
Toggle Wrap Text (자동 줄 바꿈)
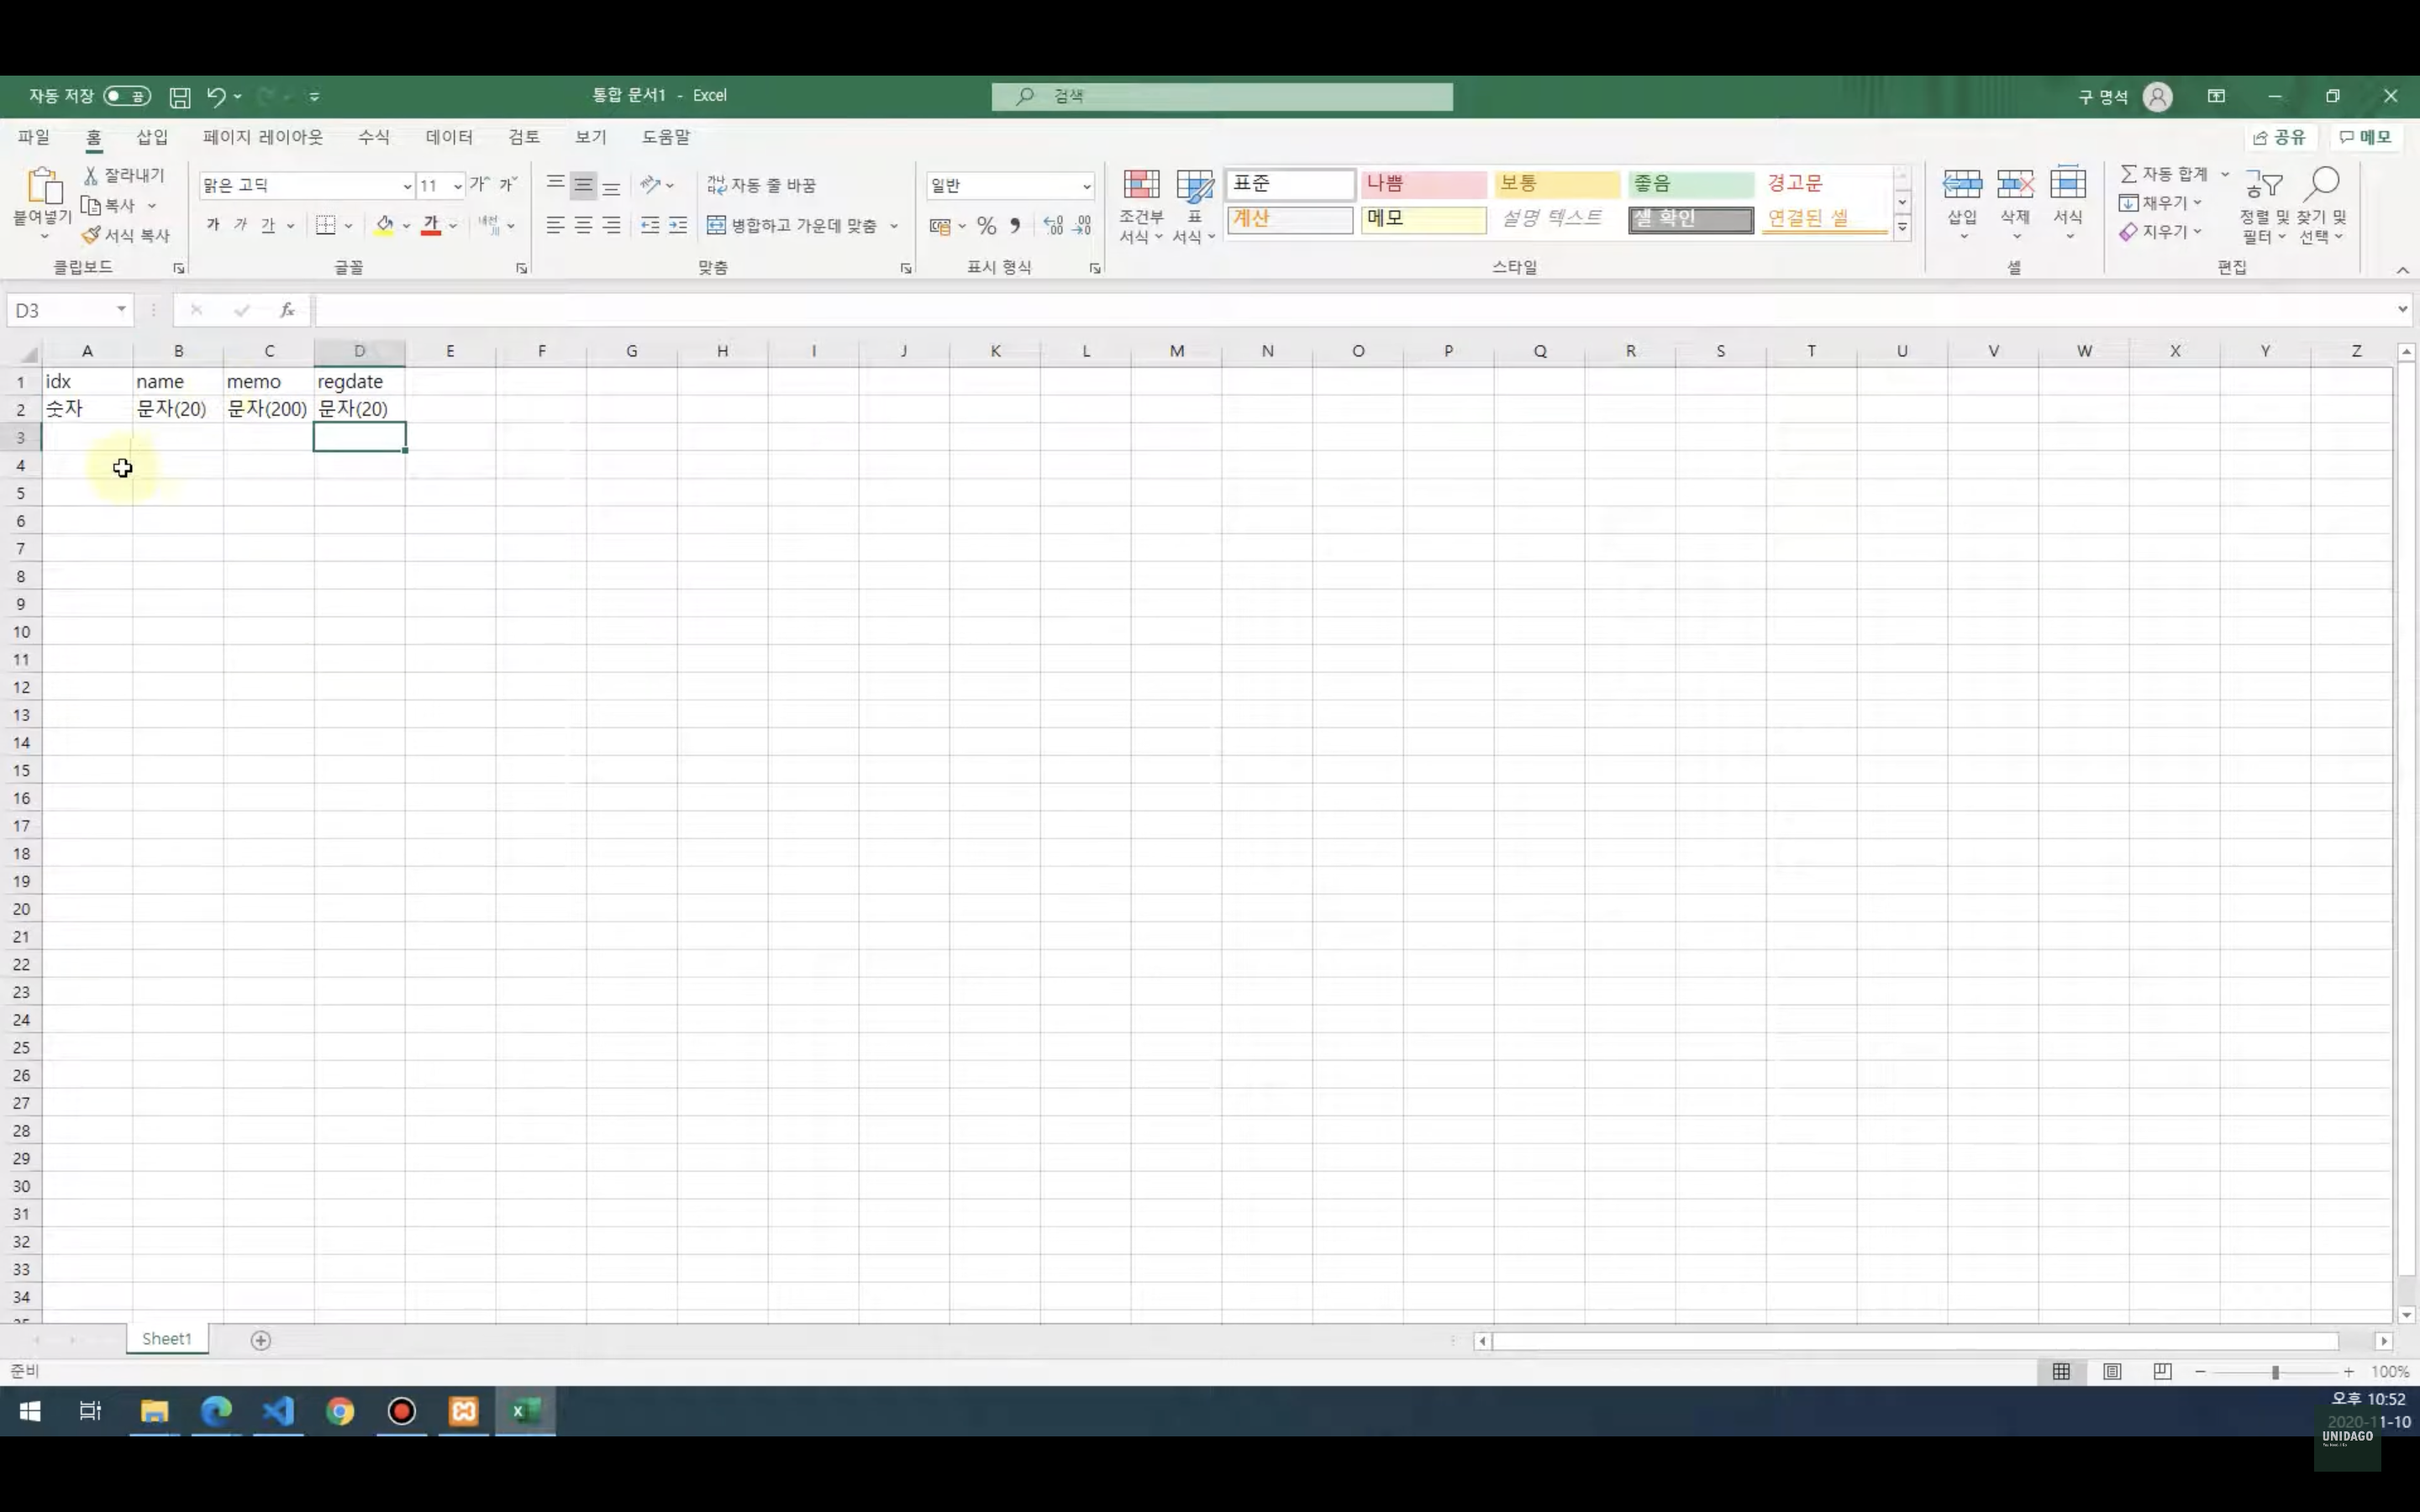(x=762, y=185)
